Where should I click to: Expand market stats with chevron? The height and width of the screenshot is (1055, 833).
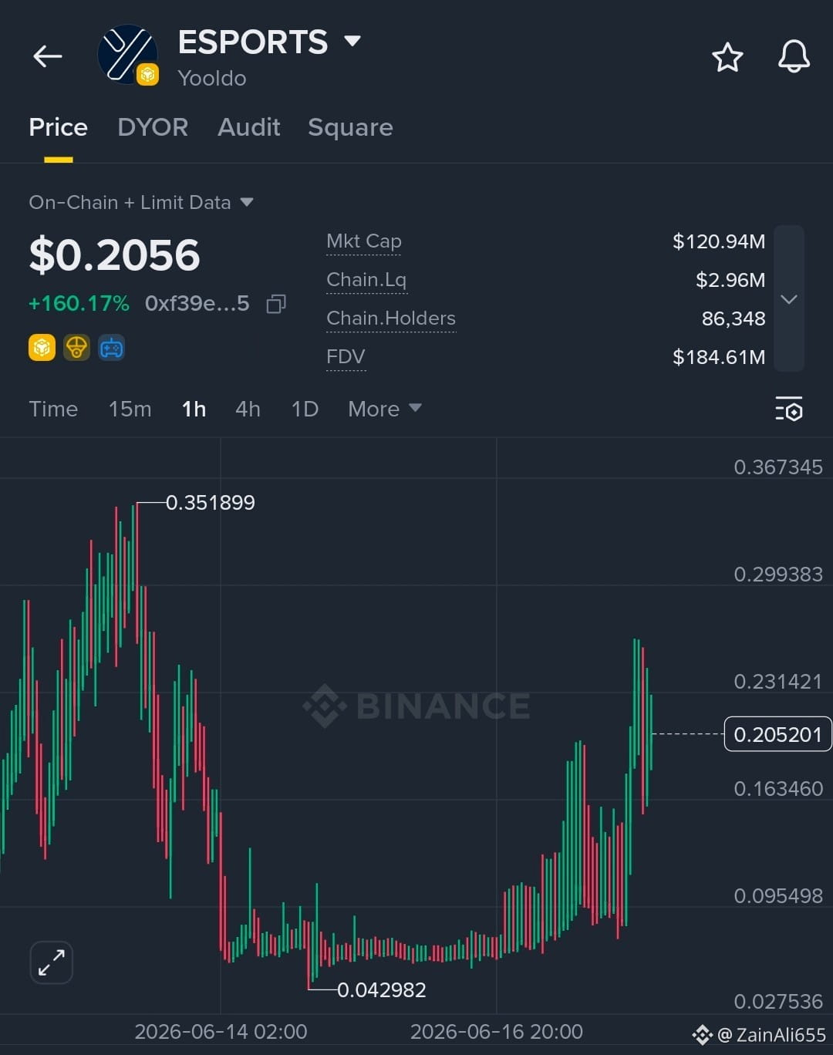pyautogui.click(x=789, y=298)
